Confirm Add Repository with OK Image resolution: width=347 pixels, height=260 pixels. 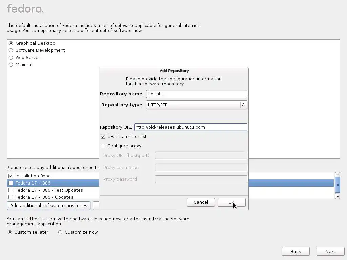click(231, 202)
